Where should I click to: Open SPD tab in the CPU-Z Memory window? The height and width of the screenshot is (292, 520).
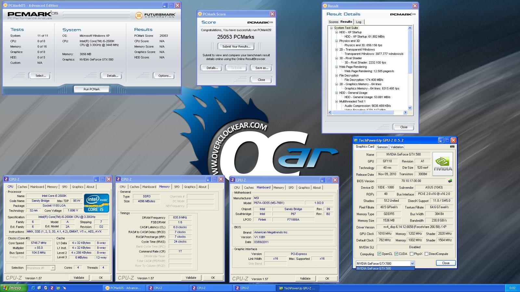coord(177,187)
